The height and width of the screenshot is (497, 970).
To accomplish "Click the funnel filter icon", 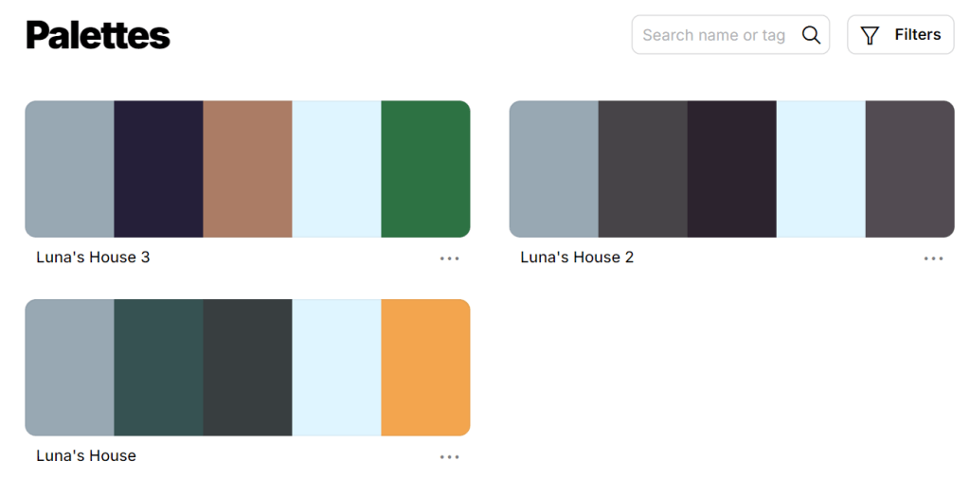I will click(870, 35).
